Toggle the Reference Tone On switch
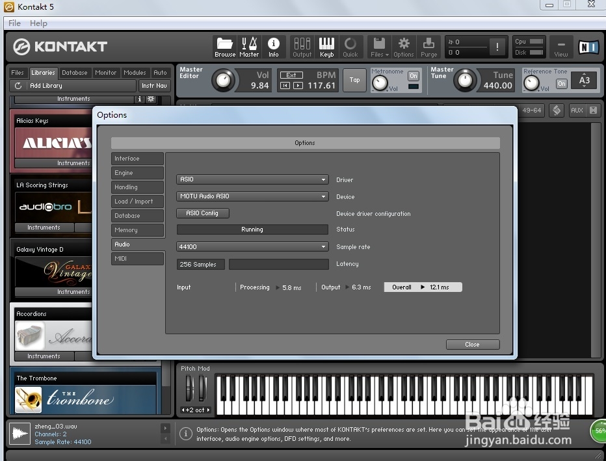This screenshot has width=606, height=461. point(562,83)
